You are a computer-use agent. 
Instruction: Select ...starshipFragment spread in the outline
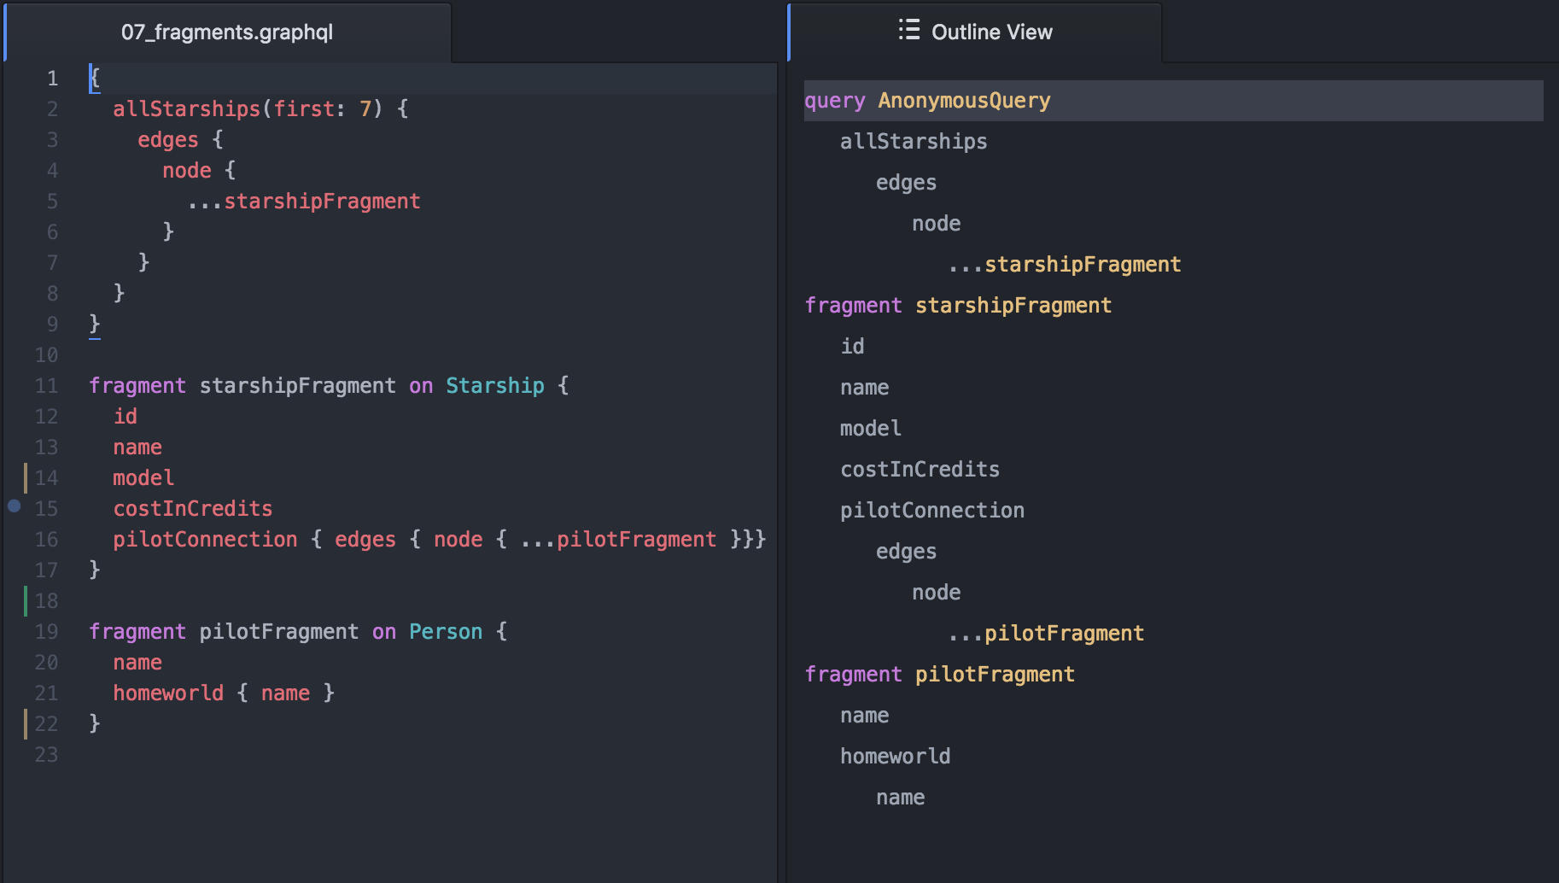pos(1065,265)
